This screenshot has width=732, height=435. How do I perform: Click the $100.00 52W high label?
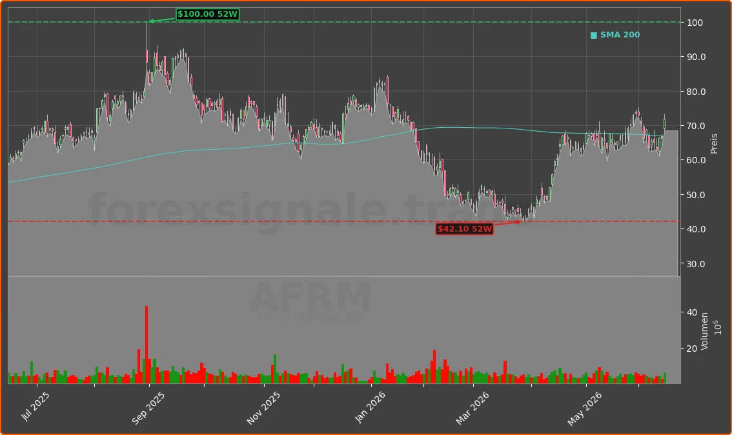point(208,14)
